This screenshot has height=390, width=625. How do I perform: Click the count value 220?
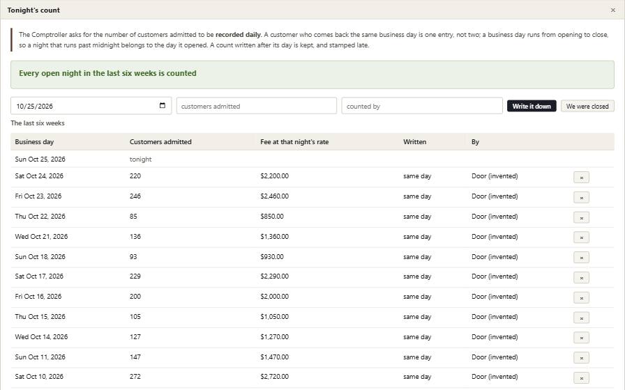(x=135, y=176)
